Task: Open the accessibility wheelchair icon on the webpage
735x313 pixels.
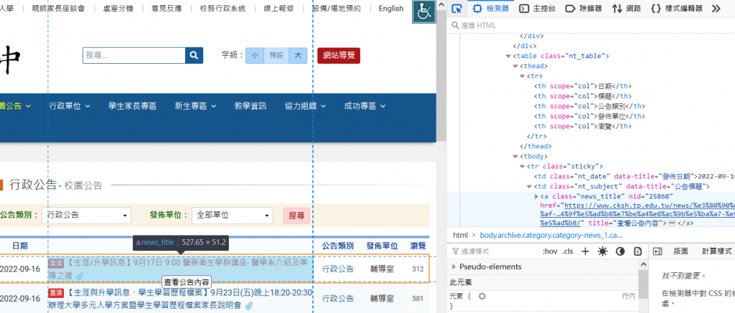Action: point(424,11)
